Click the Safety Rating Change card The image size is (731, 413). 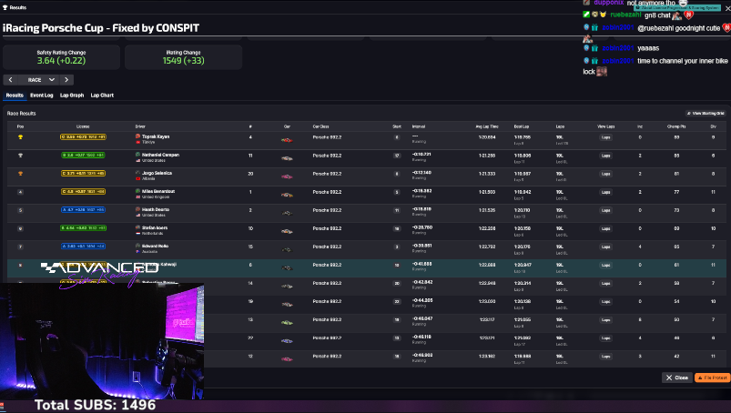pos(62,57)
